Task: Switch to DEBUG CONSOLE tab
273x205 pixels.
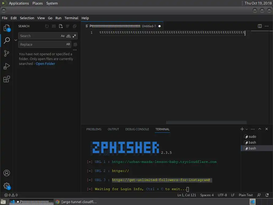Action: pos(137,129)
